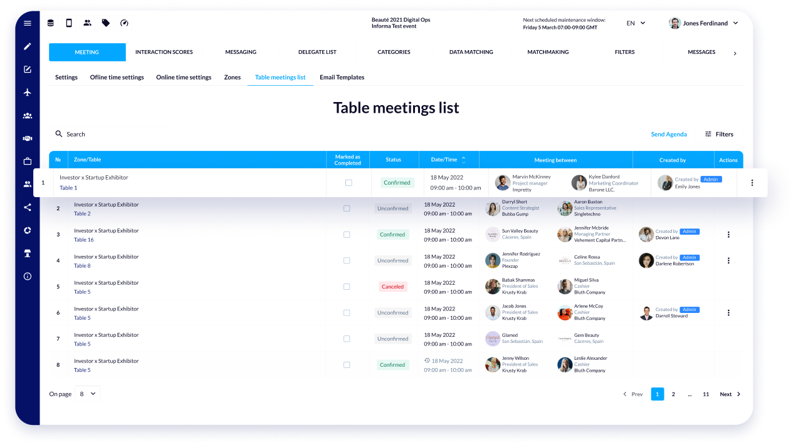Open the EN language dropdown
Viewport: 798px width, 445px height.
click(636, 23)
